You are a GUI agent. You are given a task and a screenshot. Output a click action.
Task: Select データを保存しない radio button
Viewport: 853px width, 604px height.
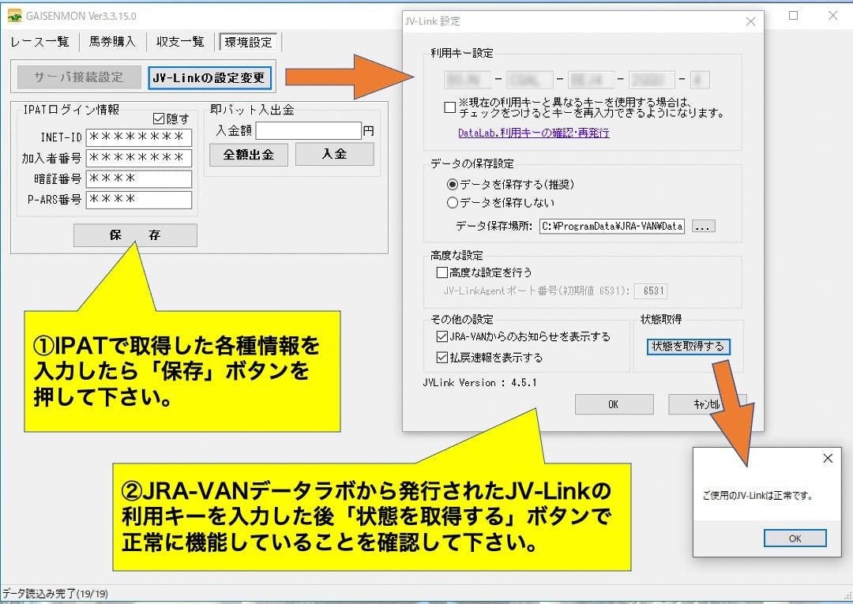[x=452, y=203]
